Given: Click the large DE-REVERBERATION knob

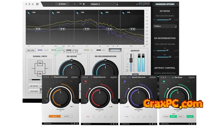Looking at the screenshot, I should pos(105,72).
